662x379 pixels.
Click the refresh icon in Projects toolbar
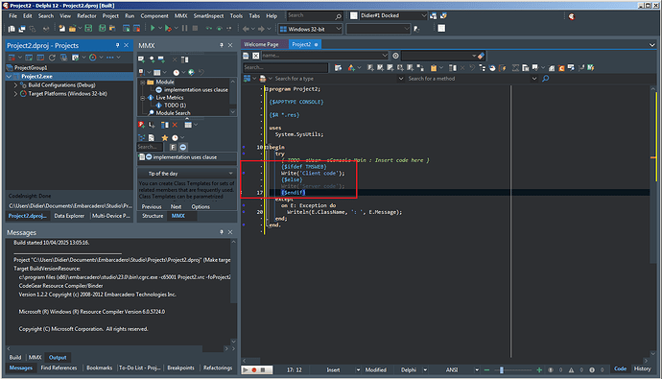(52, 58)
